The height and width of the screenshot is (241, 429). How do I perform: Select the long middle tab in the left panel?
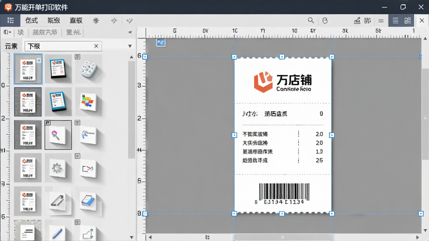pyautogui.click(x=45, y=33)
